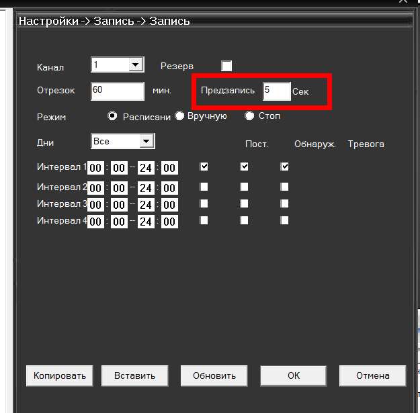Click the Вставить button
This screenshot has width=420, height=413.
click(x=134, y=375)
